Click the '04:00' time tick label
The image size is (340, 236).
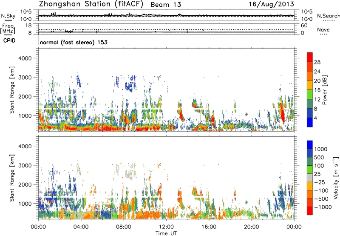coord(81,227)
